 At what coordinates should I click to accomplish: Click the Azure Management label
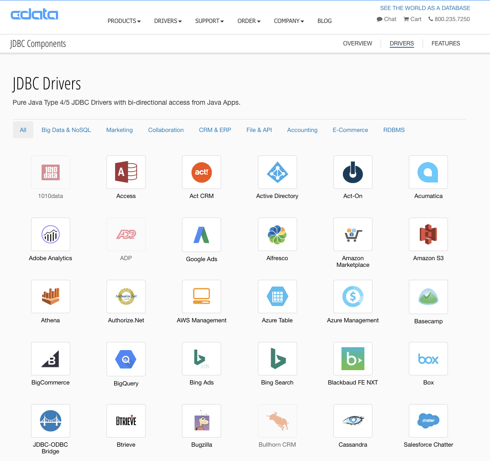pos(353,320)
